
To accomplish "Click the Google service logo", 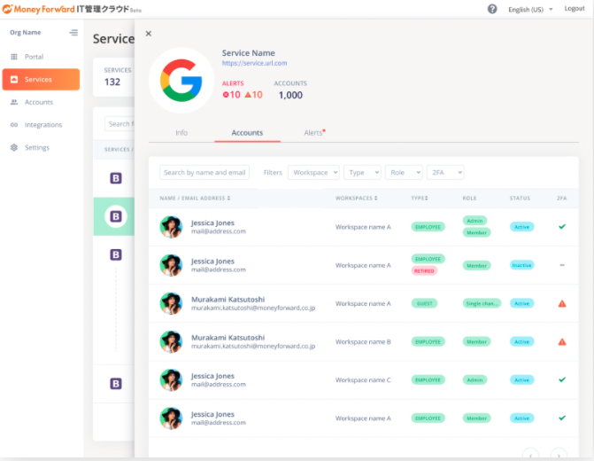I will (x=181, y=81).
